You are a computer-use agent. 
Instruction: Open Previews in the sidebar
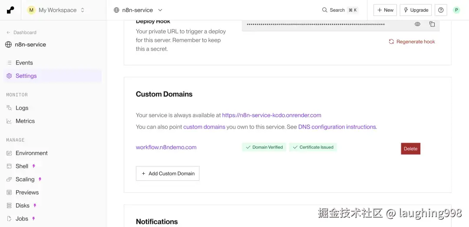tap(53, 192)
